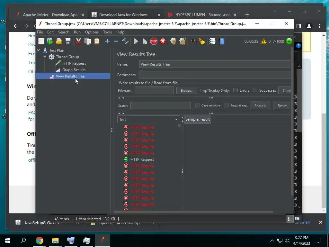This screenshot has height=247, width=329.
Task: Click the New test plan icon
Action: [41, 41]
